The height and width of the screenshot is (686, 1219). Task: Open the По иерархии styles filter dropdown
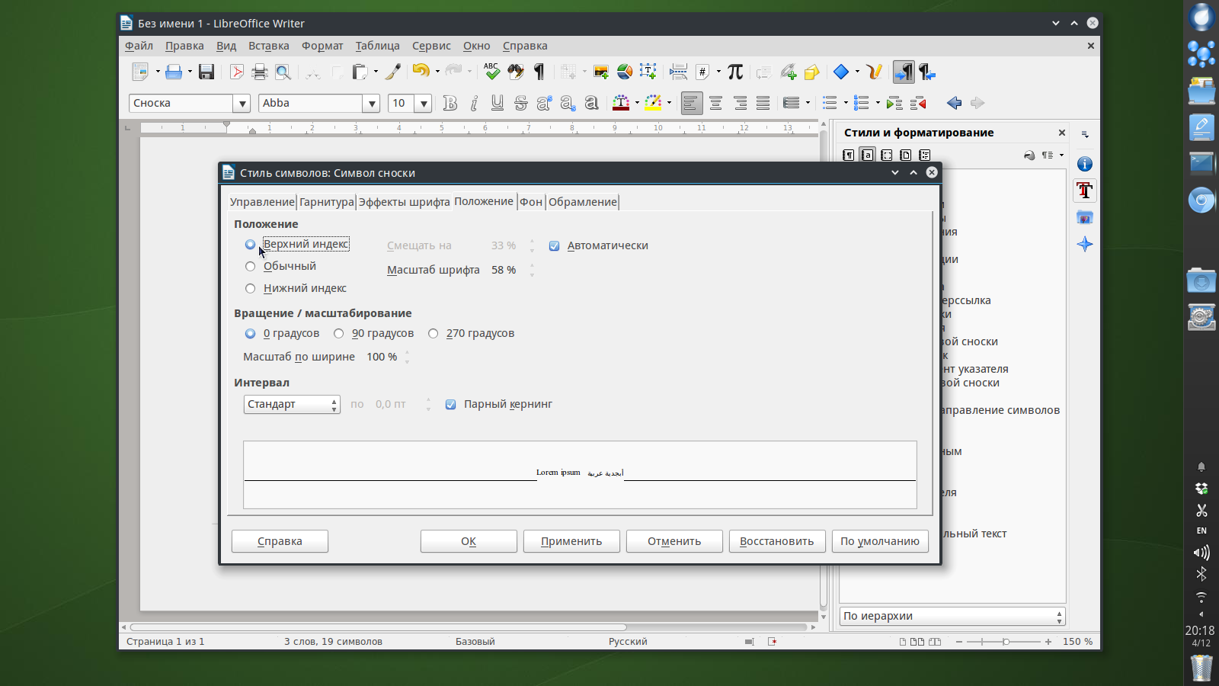952,617
